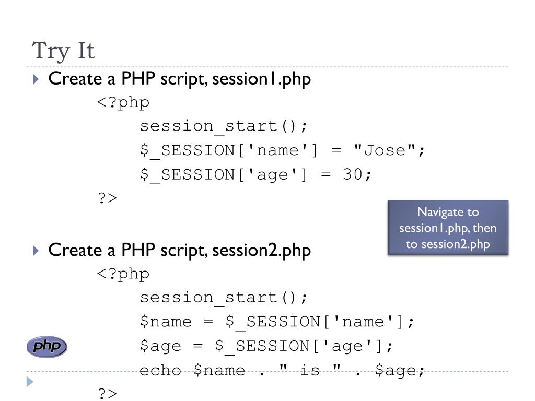Click "Create a PHP script, session2.php" text
This screenshot has width=535, height=401.
[x=179, y=251]
